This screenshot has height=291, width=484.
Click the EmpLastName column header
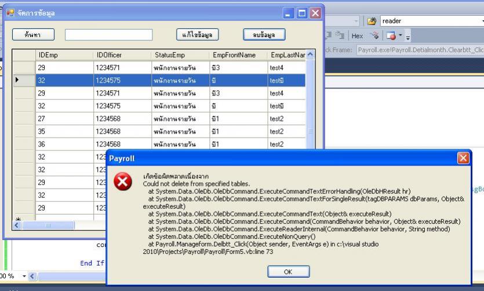[x=287, y=55]
